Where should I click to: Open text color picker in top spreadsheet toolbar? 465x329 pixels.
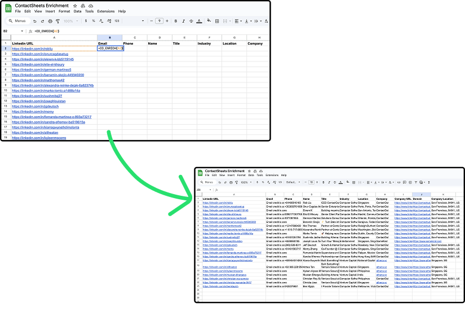pos(200,21)
